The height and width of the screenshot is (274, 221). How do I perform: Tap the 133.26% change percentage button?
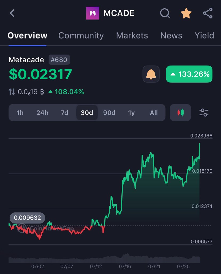189,74
